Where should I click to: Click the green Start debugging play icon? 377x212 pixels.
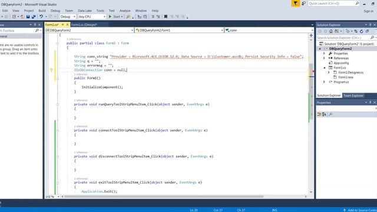tap(110, 16)
